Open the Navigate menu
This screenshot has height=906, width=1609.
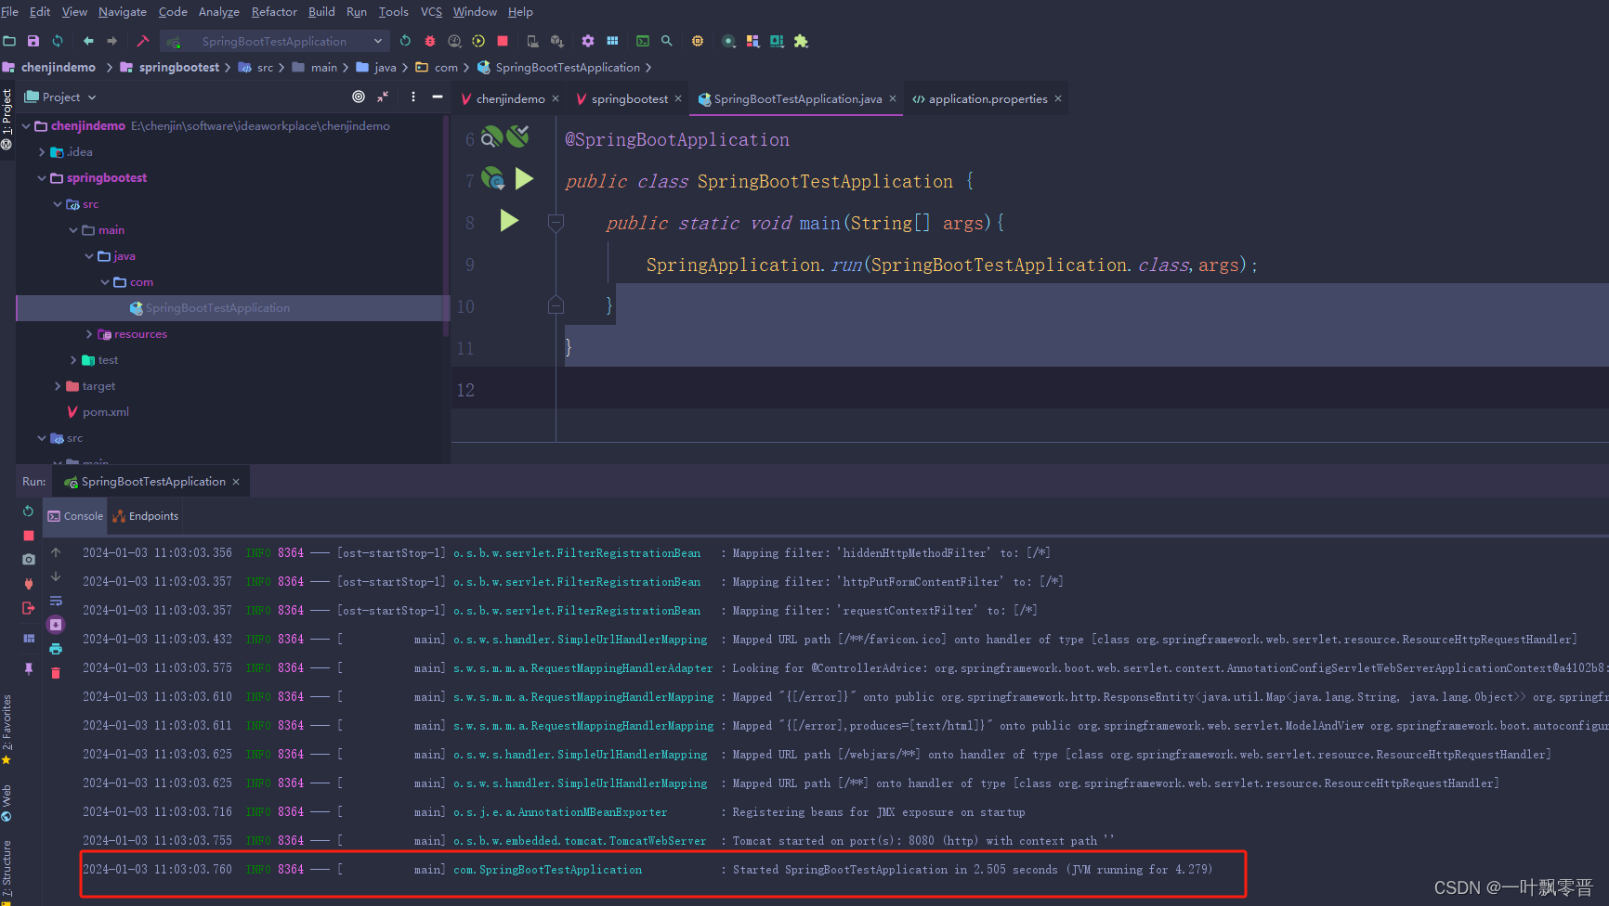[x=123, y=11]
